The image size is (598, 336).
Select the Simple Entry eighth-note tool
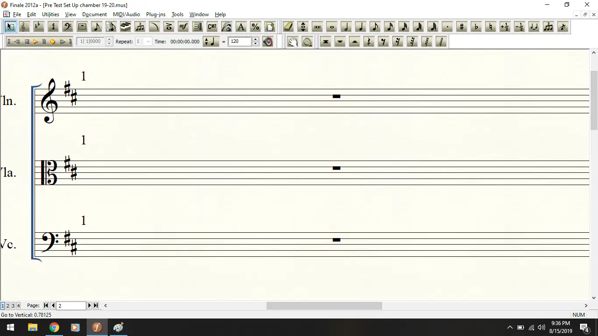coord(96,27)
